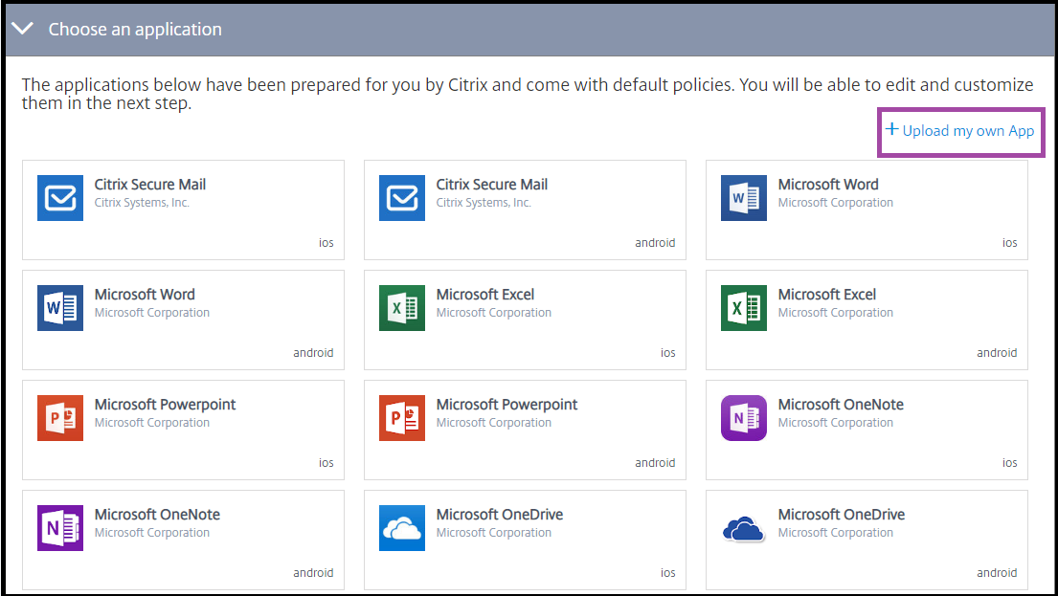Select the Microsoft Word Android icon

pyautogui.click(x=60, y=308)
